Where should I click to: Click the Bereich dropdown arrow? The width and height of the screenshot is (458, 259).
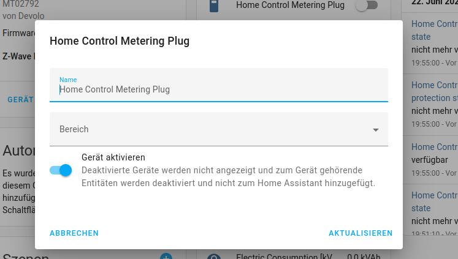[x=375, y=130]
